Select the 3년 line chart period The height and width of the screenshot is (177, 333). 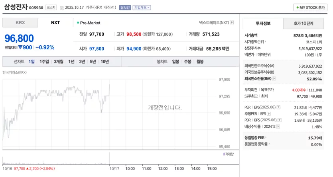pos(82,62)
